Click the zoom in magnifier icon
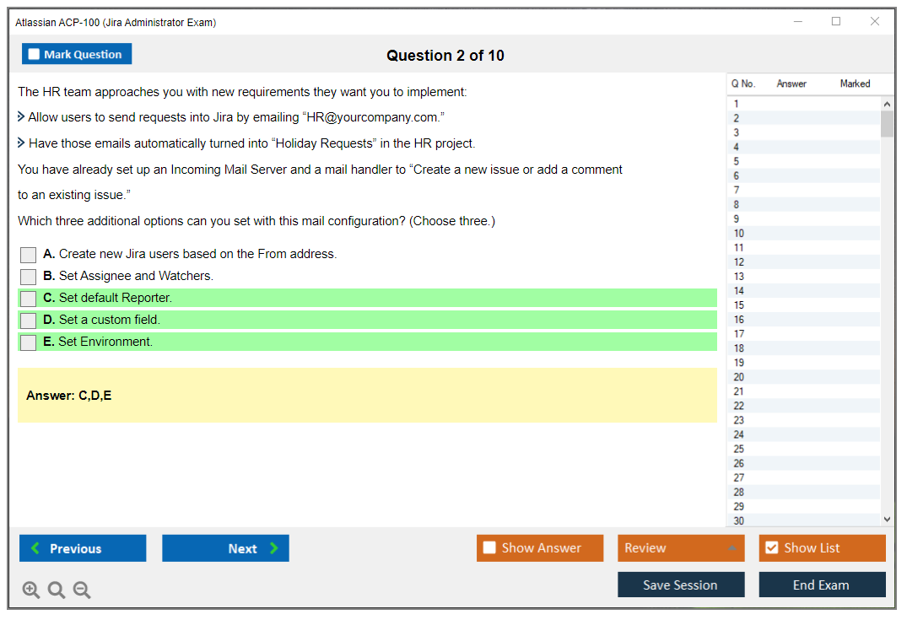Viewport: 907px width, 620px height. (30, 590)
